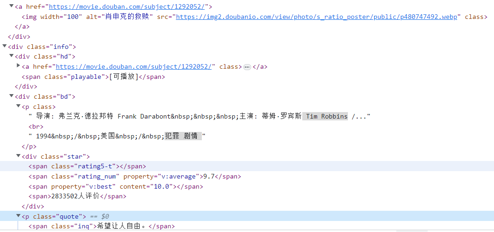Click the == $0 marker on quote line
The height and width of the screenshot is (232, 494).
[100, 216]
